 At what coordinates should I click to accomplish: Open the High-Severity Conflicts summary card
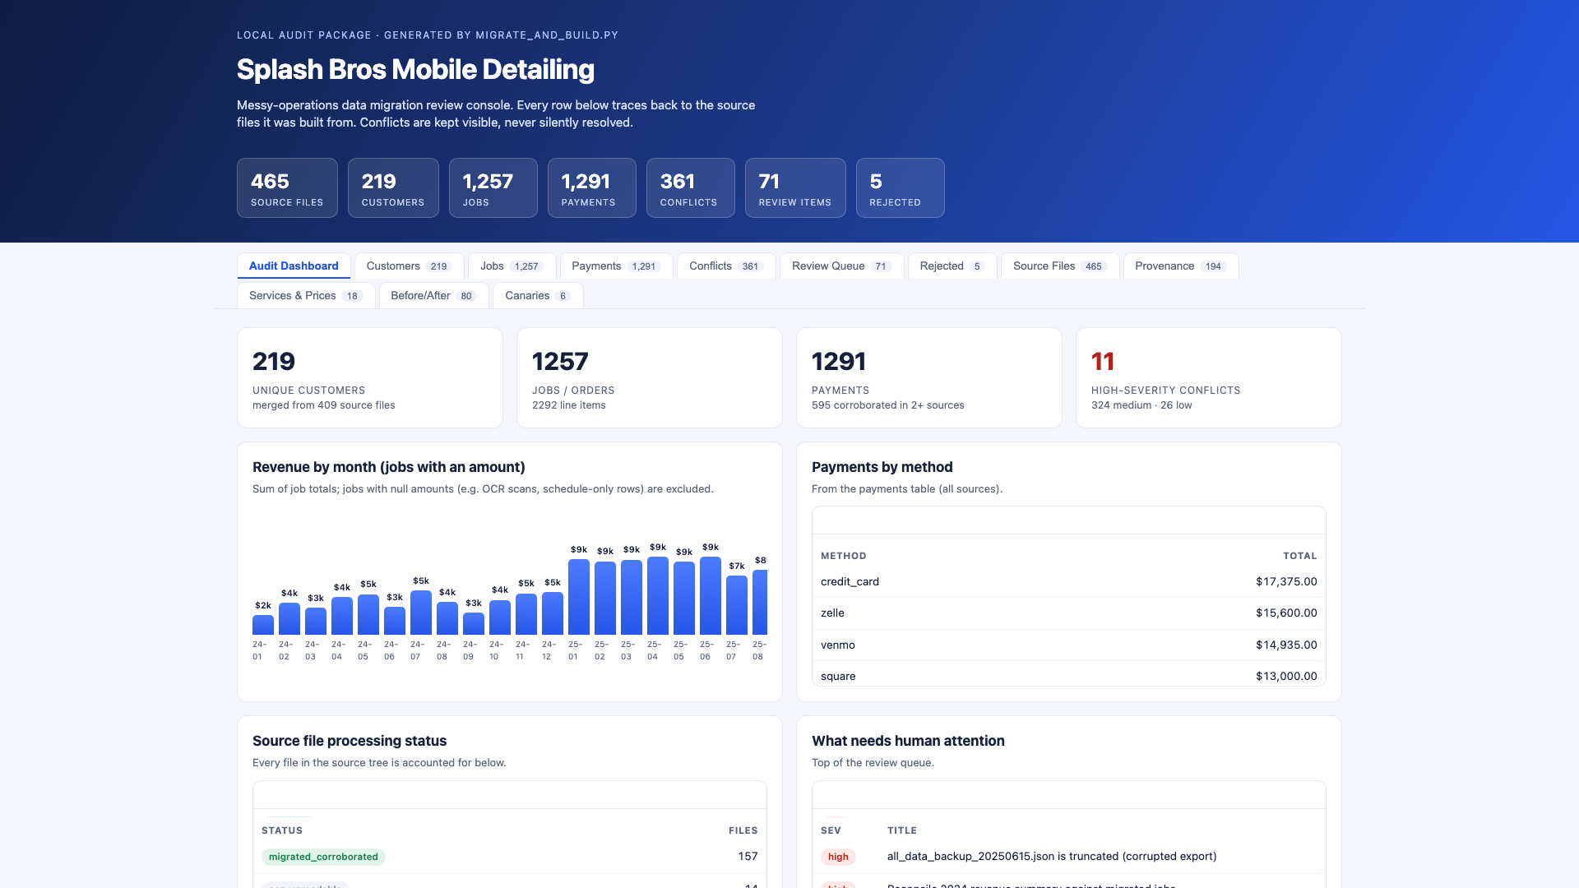click(1209, 377)
